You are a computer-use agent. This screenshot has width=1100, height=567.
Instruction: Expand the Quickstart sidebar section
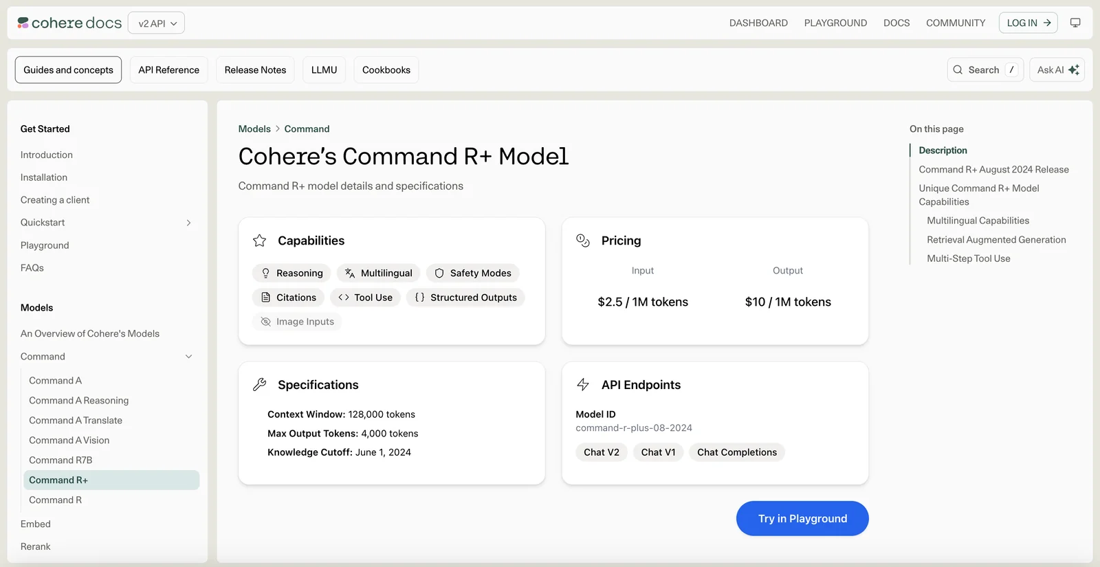point(188,223)
